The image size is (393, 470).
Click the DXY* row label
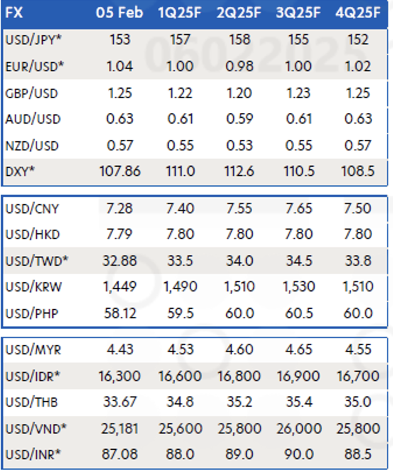point(19,172)
